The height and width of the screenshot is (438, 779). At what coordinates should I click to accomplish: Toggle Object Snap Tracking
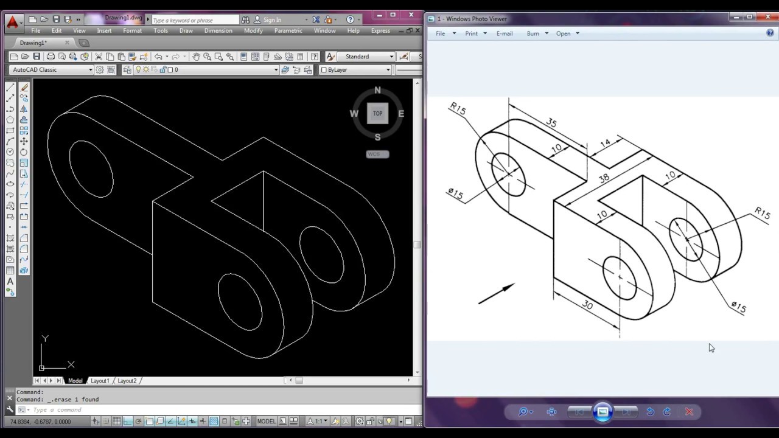click(x=171, y=421)
